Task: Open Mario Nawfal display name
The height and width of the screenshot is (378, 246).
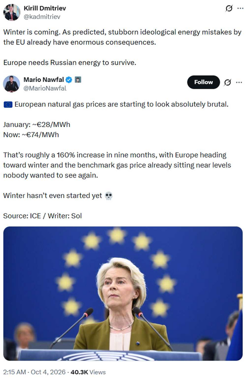Action: click(44, 80)
